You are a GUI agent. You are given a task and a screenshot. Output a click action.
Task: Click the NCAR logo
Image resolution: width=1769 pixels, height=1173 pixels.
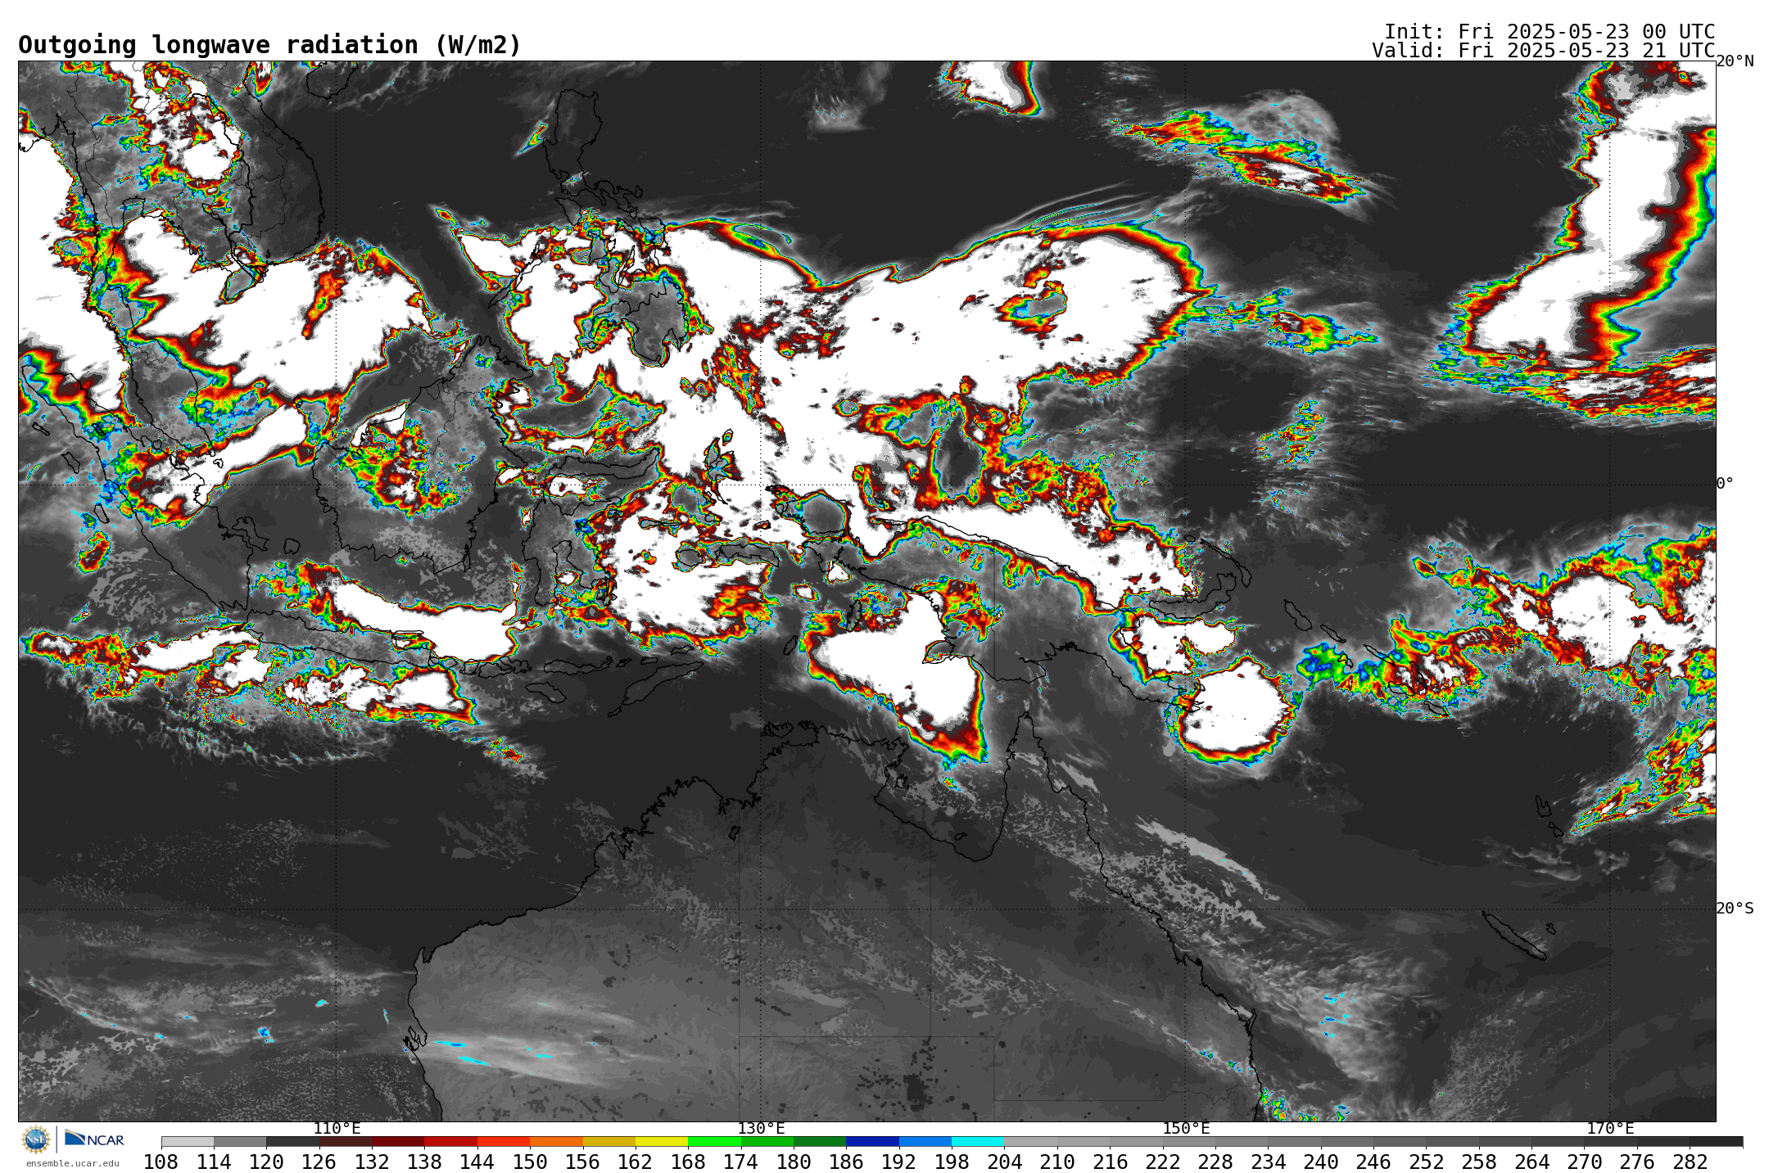click(x=94, y=1139)
